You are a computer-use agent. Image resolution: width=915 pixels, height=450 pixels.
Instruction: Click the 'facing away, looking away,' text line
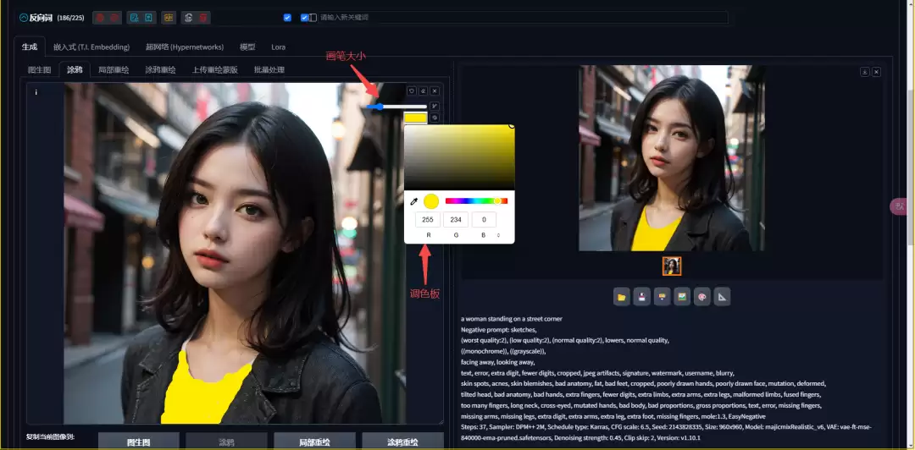pos(498,362)
